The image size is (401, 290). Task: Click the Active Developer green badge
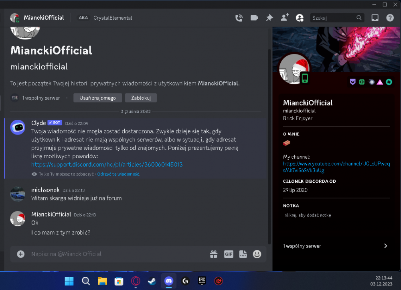pyautogui.click(x=362, y=82)
